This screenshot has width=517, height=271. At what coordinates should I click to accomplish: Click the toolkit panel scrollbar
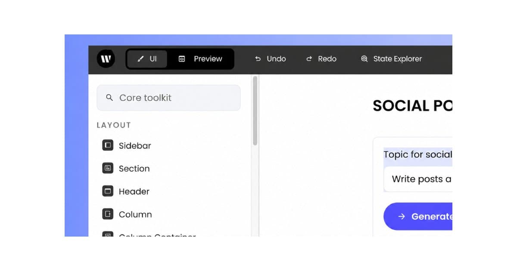(255, 111)
